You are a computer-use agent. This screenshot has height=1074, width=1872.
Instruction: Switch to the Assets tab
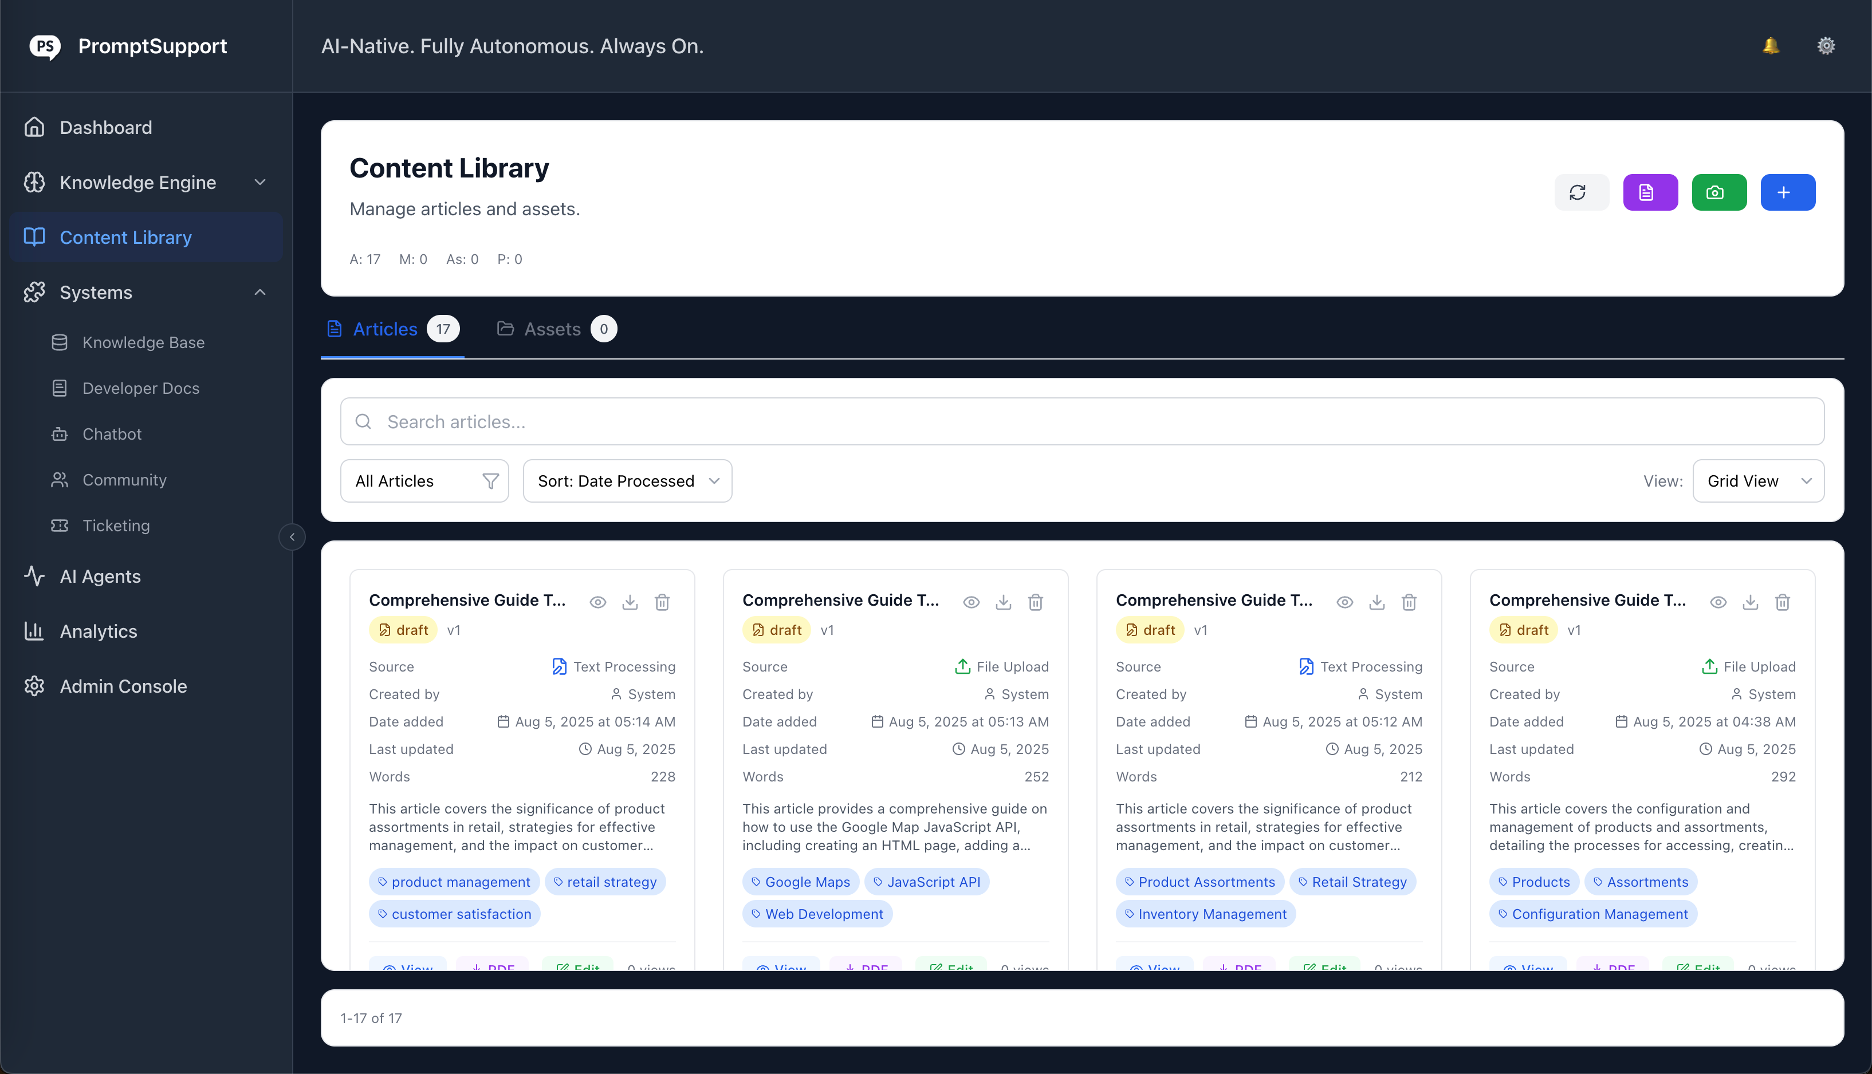[553, 328]
